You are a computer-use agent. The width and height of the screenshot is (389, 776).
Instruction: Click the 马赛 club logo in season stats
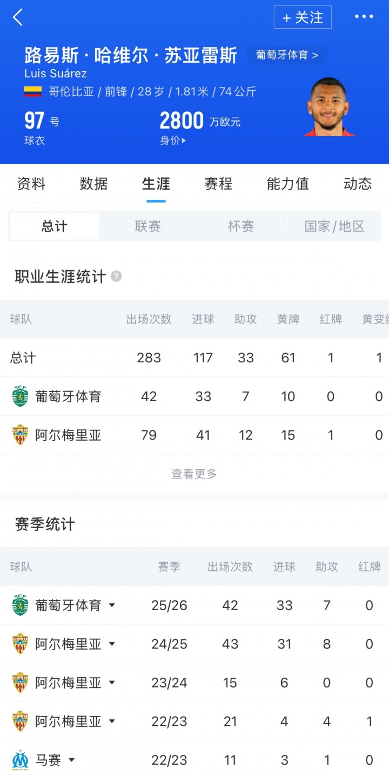tap(21, 759)
